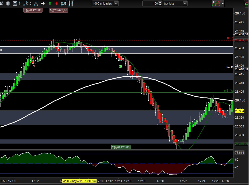Open the (x) ticks timeframe dropdown
249x185 pixels.
pos(175,3)
